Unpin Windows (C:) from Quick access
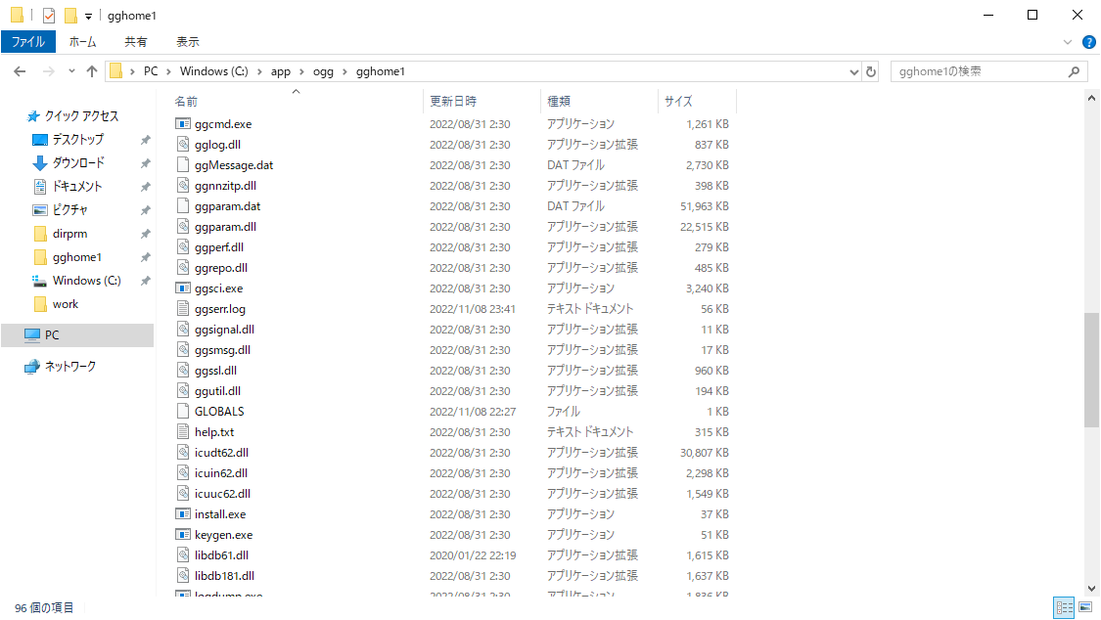Screen dimensions: 1101x620 pos(146,281)
